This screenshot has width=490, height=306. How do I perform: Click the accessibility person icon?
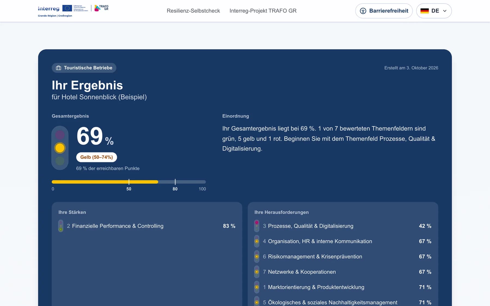coord(363,11)
